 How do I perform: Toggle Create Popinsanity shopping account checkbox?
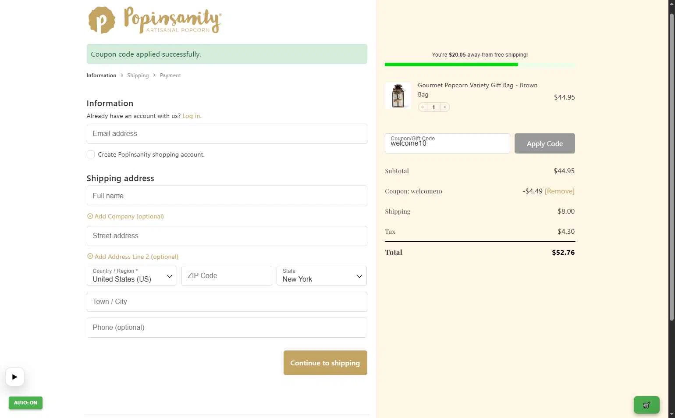pos(91,154)
